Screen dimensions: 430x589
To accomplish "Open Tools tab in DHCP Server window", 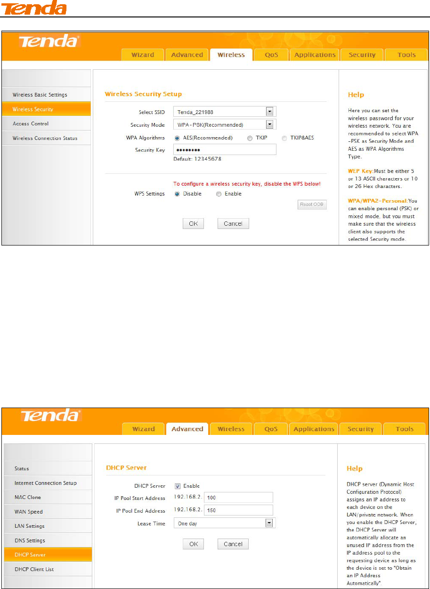I will pos(405,429).
